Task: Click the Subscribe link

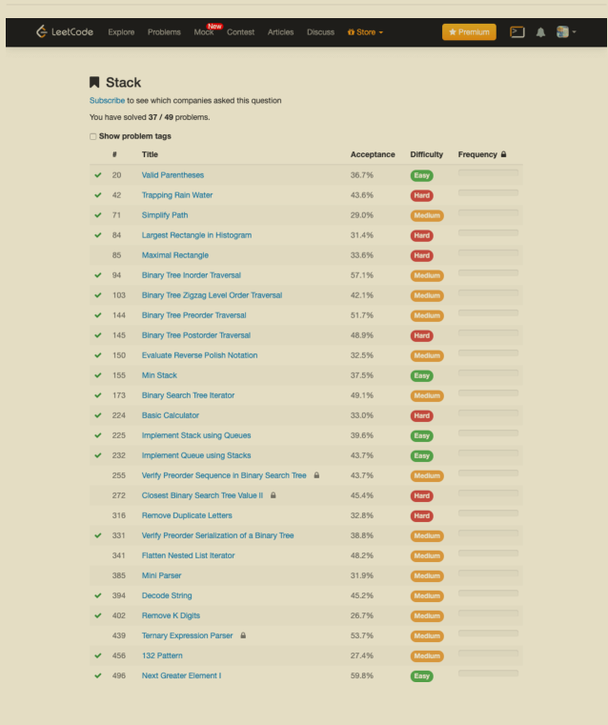Action: click(107, 100)
